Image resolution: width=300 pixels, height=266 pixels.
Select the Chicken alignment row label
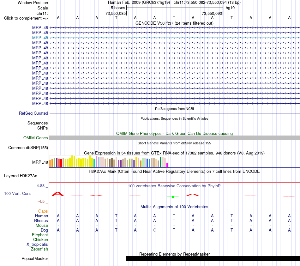point(40,239)
